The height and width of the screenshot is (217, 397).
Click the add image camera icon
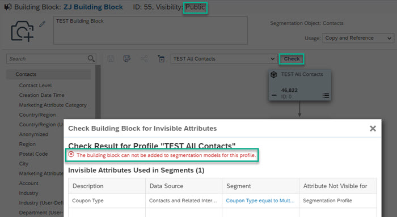point(22,31)
